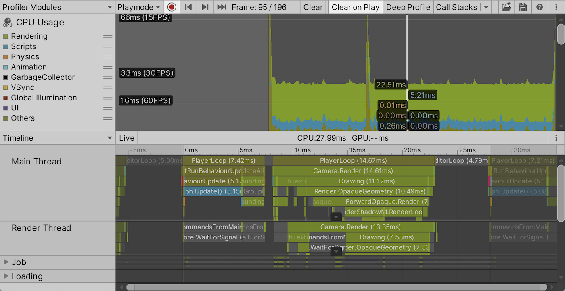This screenshot has height=291, width=565.
Task: Open the Profiler help documentation icon
Action: 540,7
